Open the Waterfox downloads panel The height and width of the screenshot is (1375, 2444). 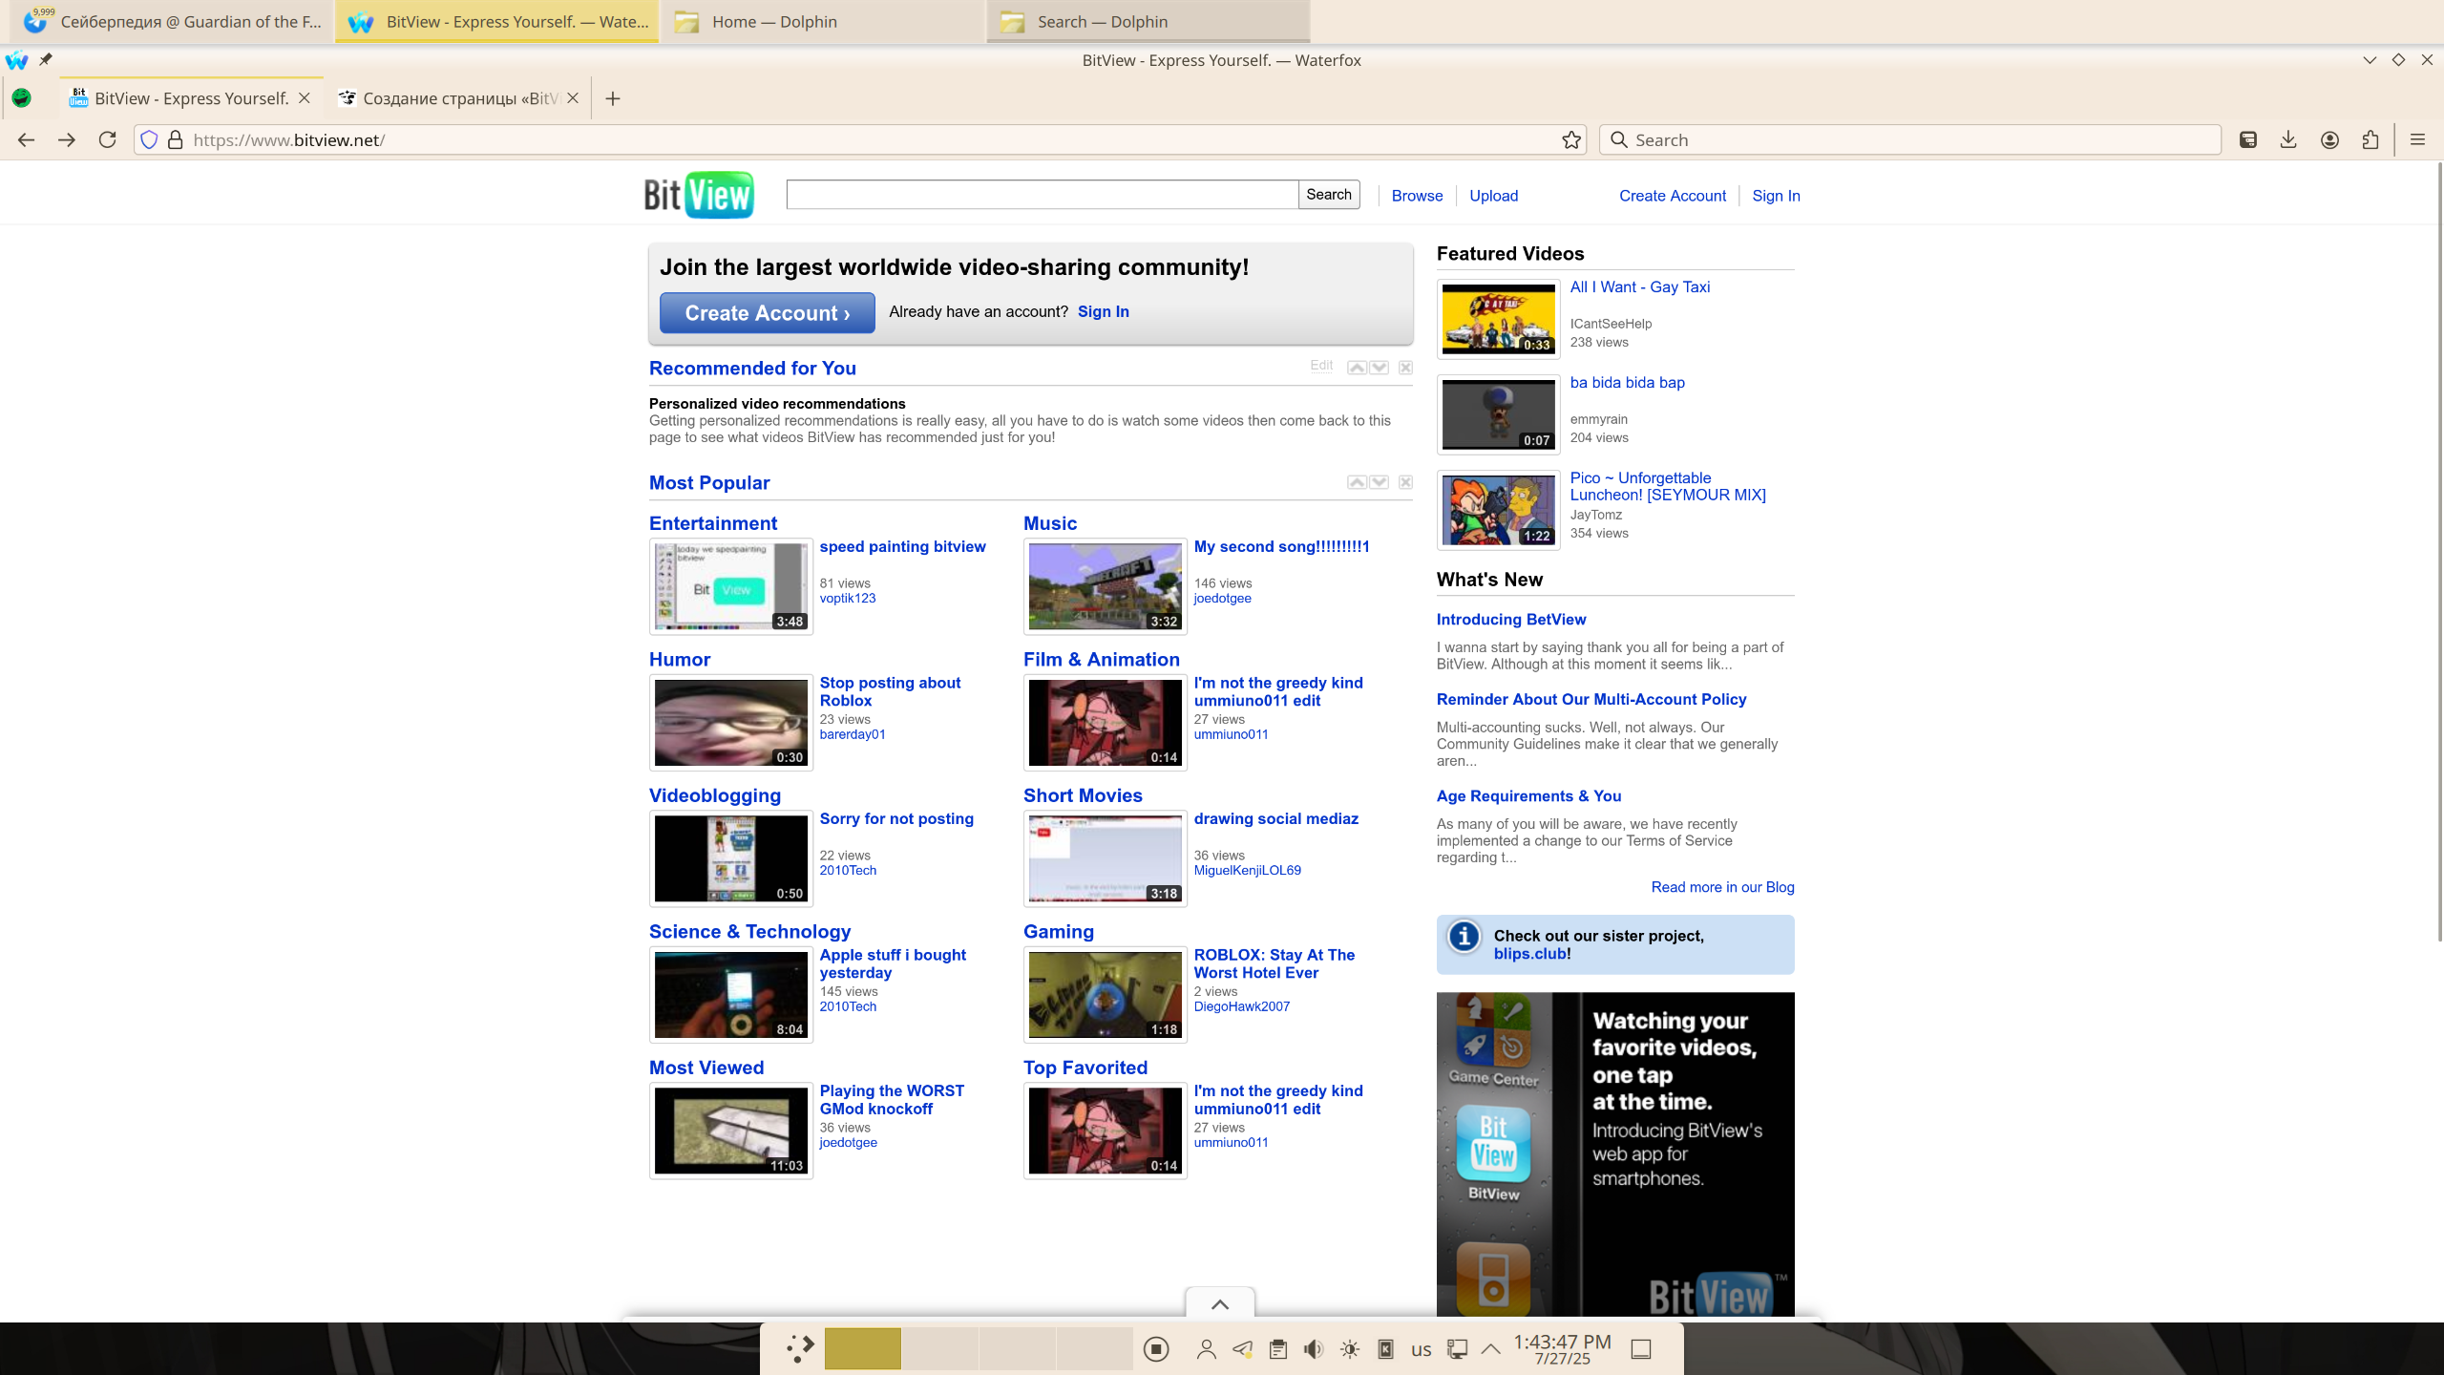coord(2288,140)
